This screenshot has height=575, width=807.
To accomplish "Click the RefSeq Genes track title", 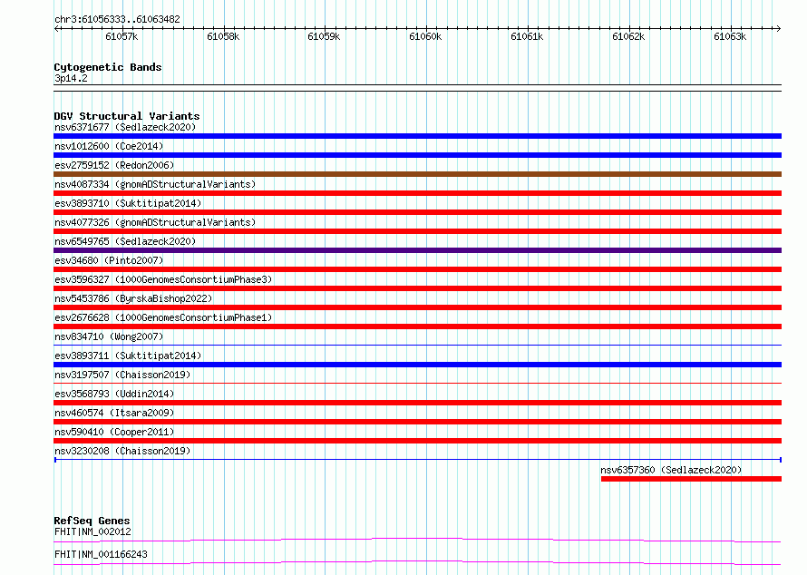I will 92,521.
